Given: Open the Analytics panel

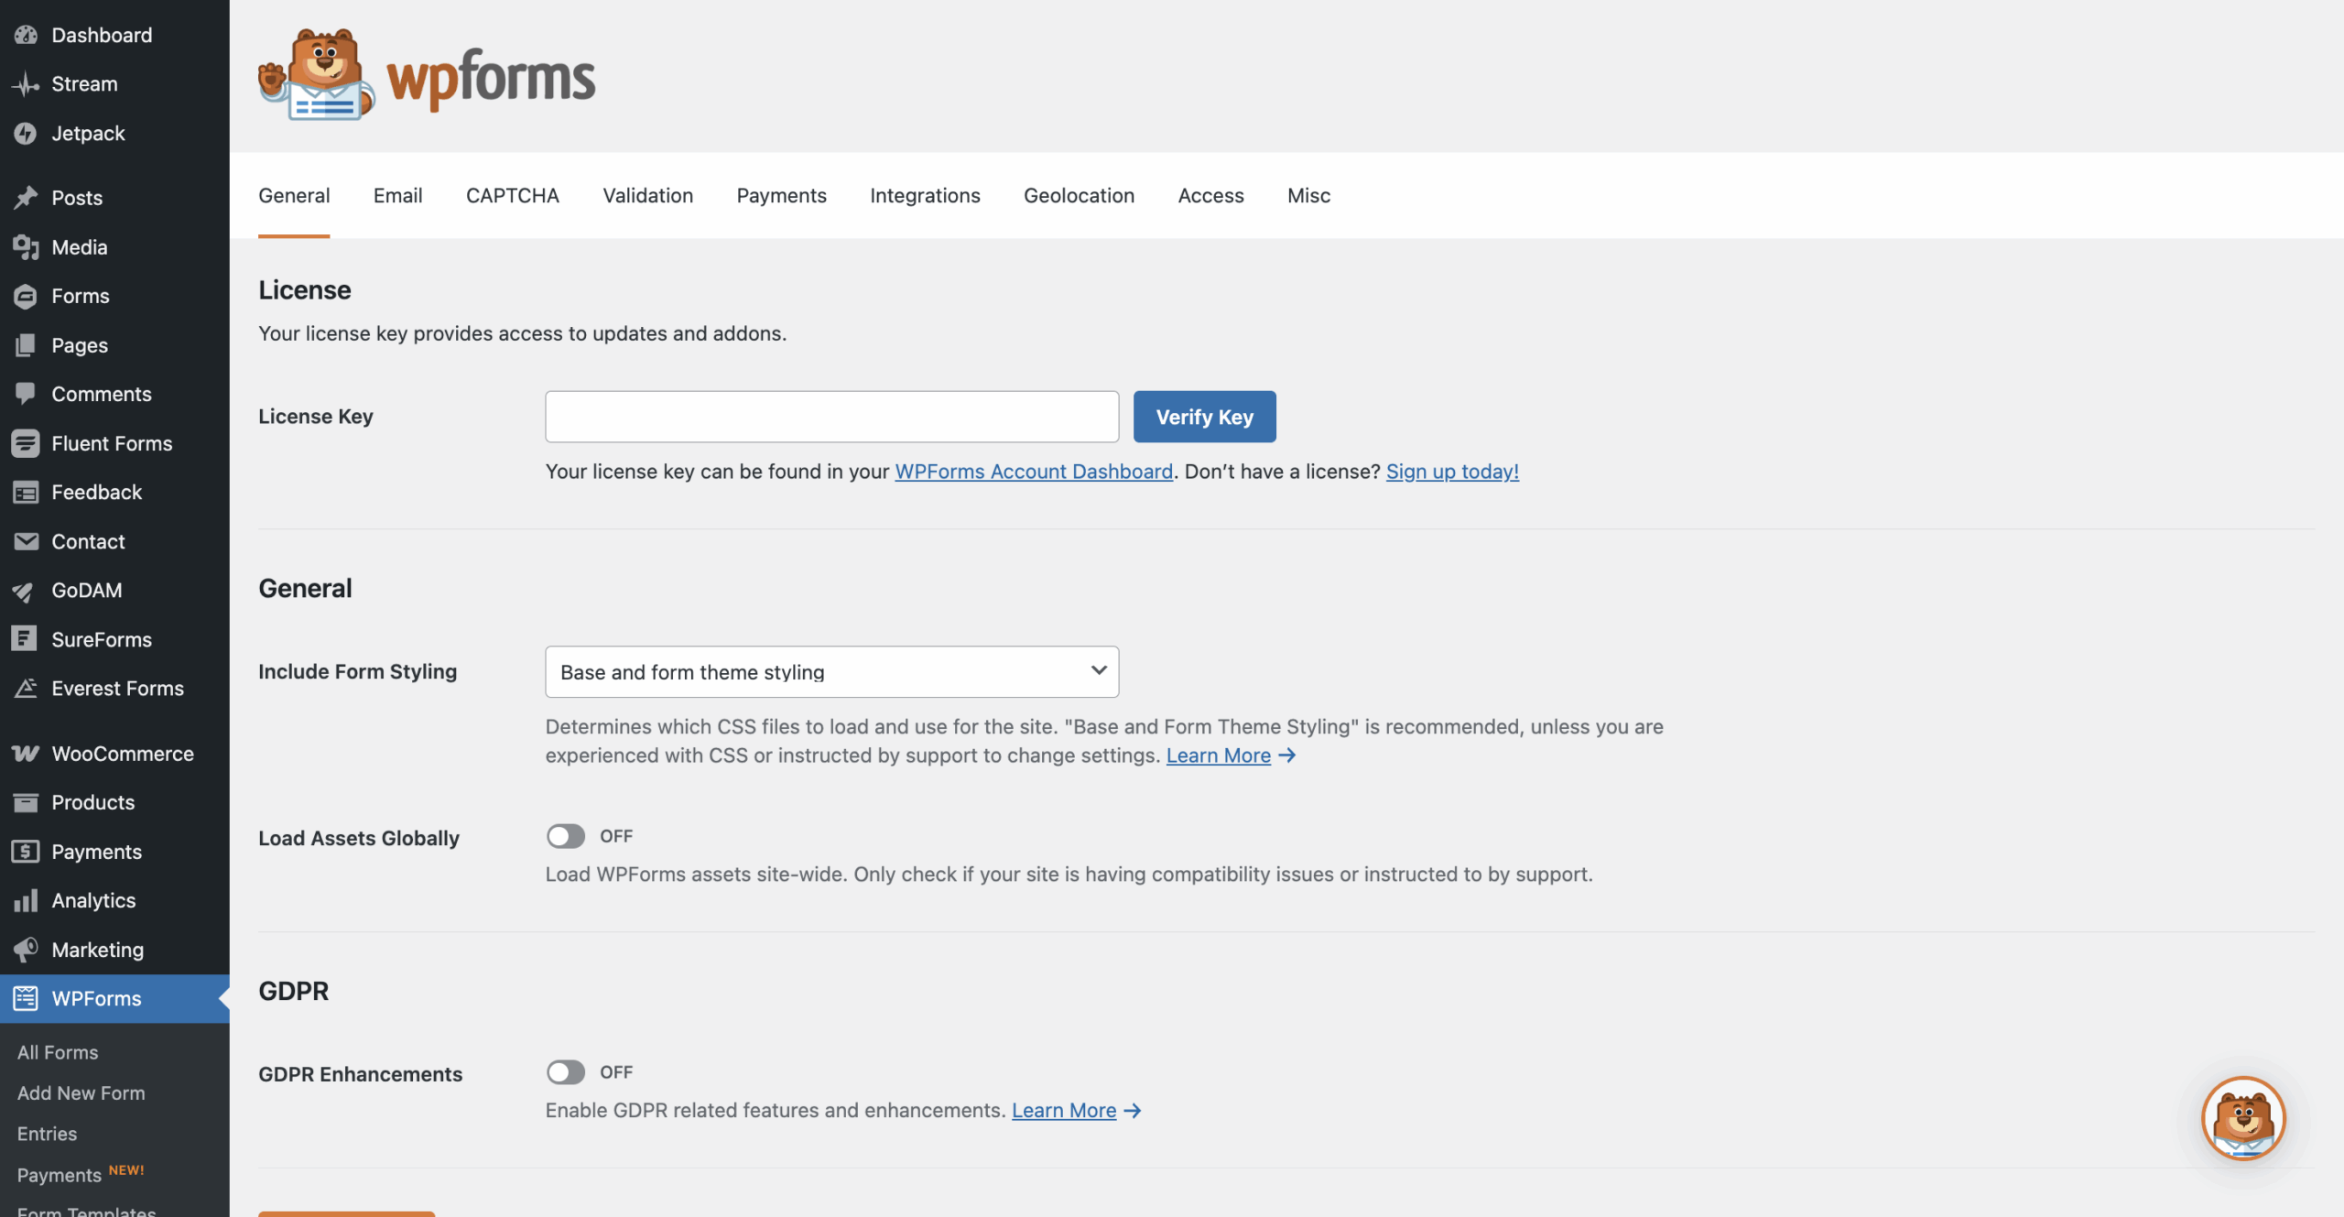Looking at the screenshot, I should 93,900.
